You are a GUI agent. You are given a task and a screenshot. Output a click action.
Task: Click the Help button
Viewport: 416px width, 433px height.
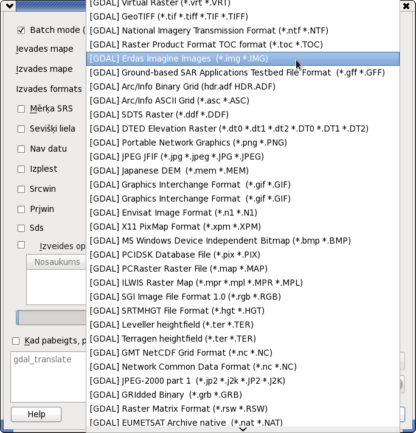36,414
